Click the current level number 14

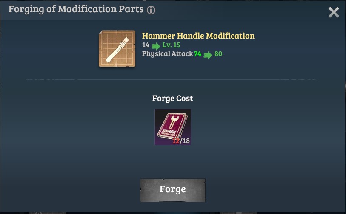146,45
